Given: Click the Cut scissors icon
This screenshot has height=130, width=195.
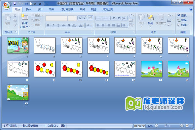Looking at the screenshot, I should pos(15,16).
